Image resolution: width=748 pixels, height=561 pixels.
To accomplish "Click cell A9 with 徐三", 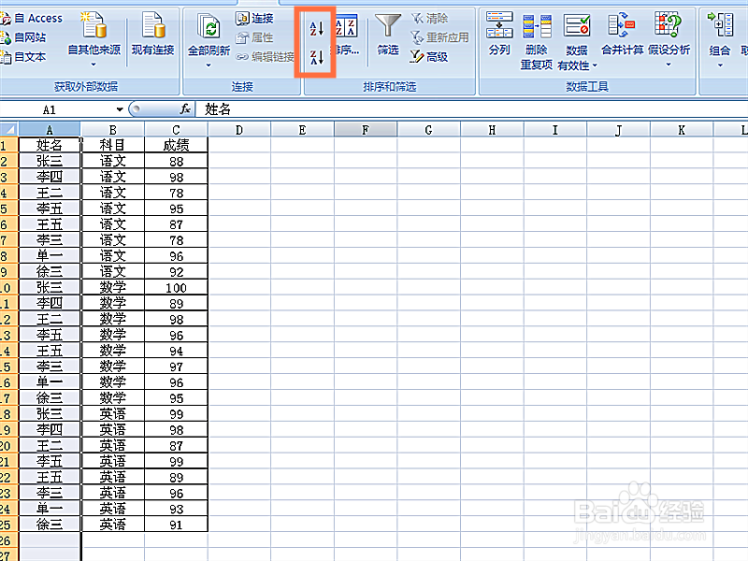I will [50, 271].
